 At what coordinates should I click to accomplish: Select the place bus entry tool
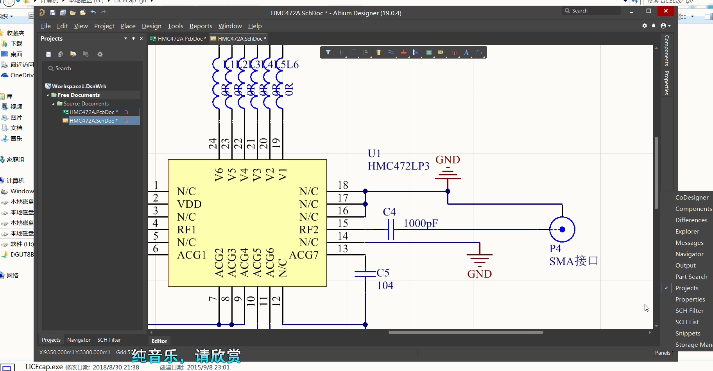click(416, 52)
